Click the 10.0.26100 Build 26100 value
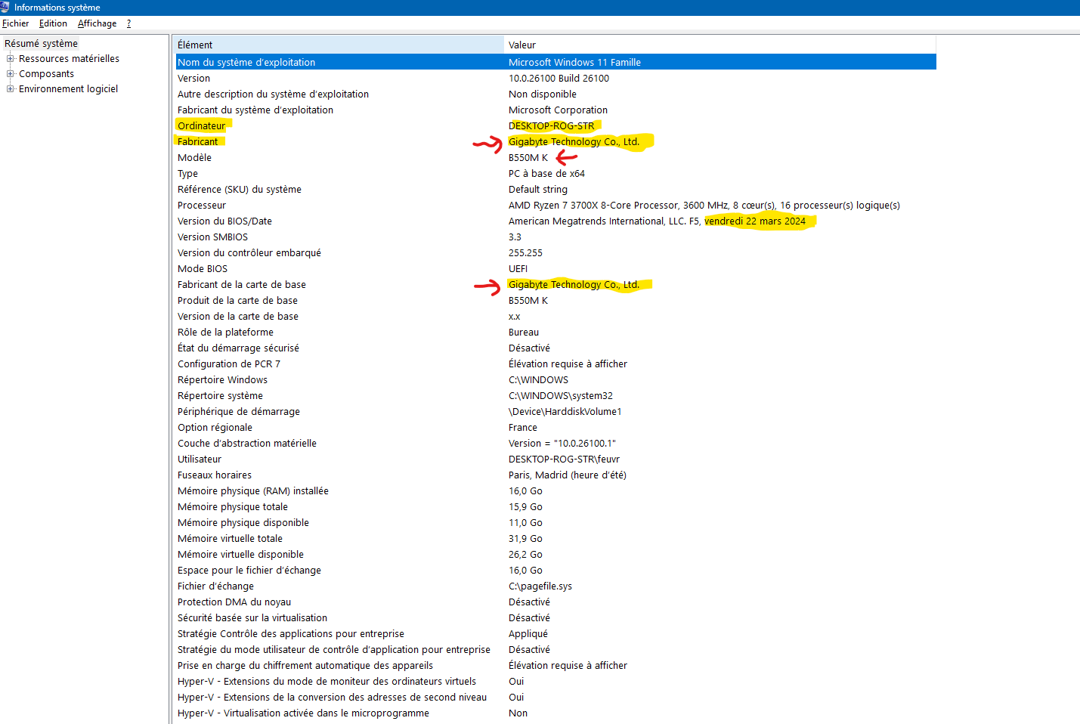This screenshot has height=724, width=1080. coord(559,79)
